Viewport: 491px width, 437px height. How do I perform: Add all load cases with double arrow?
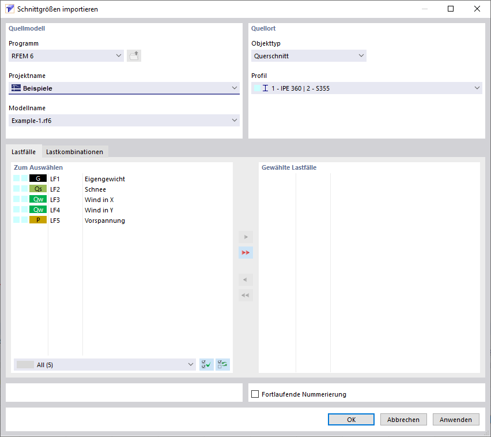[x=246, y=252]
